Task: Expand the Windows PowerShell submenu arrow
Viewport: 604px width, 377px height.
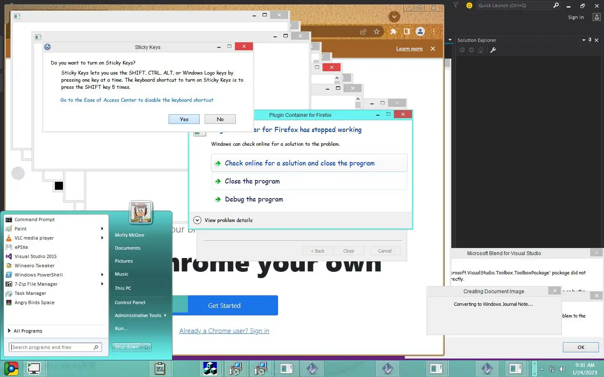Action: tap(102, 275)
